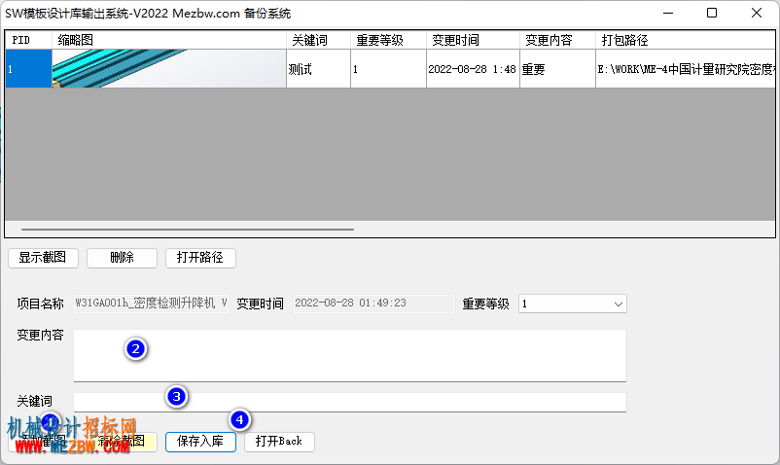Viewport: 780px width, 465px height.
Task: Focus the 关键词 input field
Action: (x=350, y=402)
